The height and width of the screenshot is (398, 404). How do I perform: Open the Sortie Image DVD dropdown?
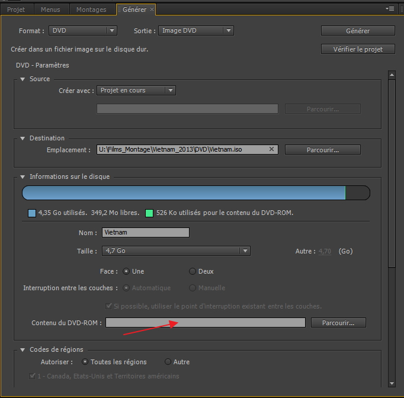(196, 31)
